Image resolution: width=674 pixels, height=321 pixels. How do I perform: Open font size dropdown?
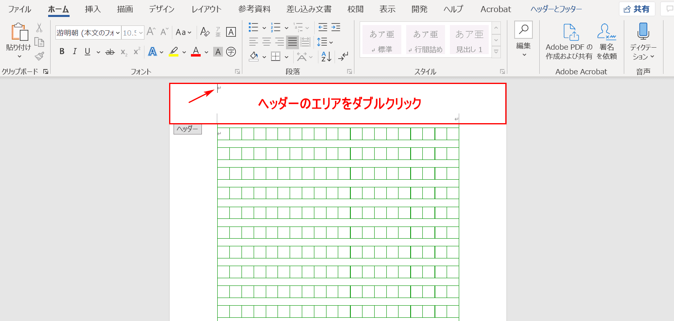pyautogui.click(x=141, y=33)
